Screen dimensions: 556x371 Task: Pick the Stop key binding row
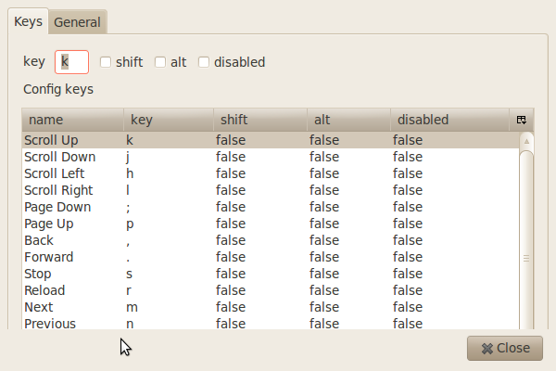[269, 274]
